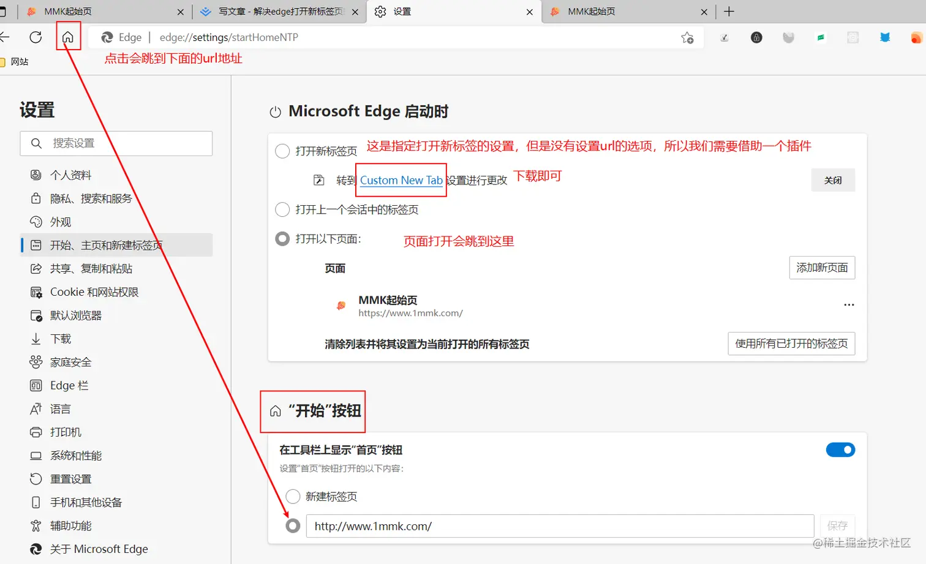Select the 打开新标签页 radio button
926x564 pixels.
point(282,151)
